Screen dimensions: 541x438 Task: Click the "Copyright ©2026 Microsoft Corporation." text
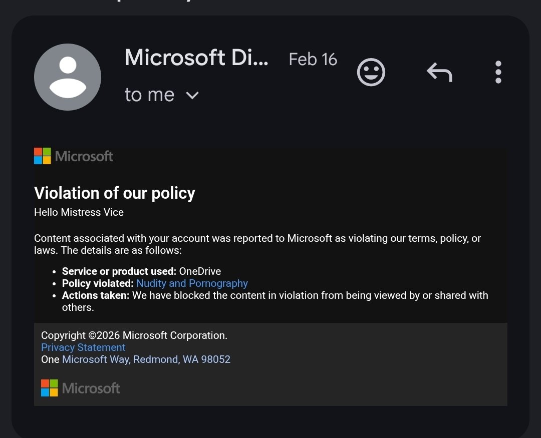(134, 335)
